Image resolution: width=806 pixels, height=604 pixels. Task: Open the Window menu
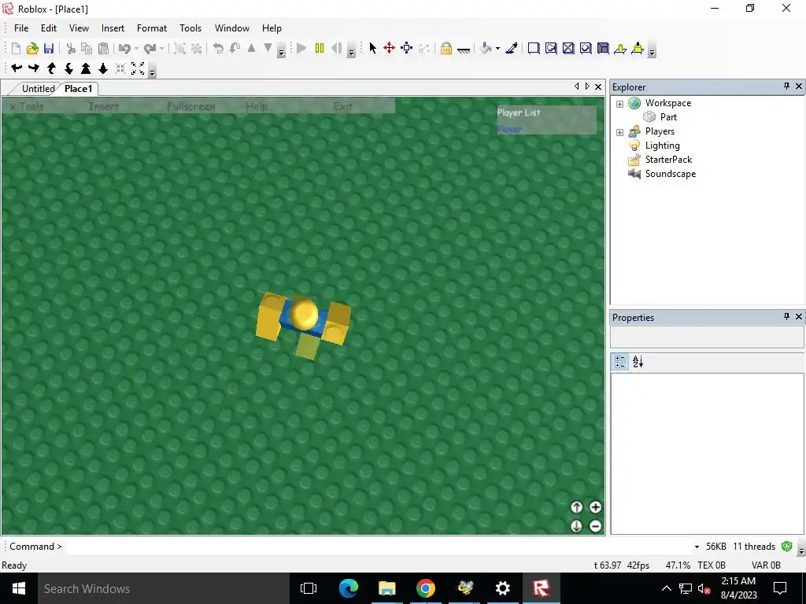pos(232,28)
